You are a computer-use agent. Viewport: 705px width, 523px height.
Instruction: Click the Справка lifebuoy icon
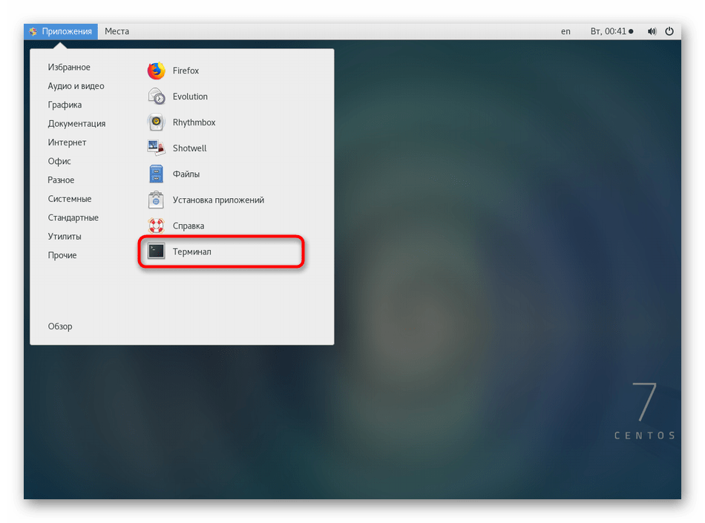156,226
